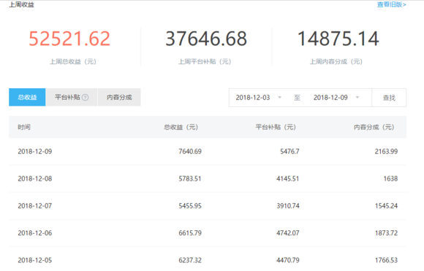The width and height of the screenshot is (424, 271).
Task: Click total income value 5455.95
Action: [x=190, y=206]
